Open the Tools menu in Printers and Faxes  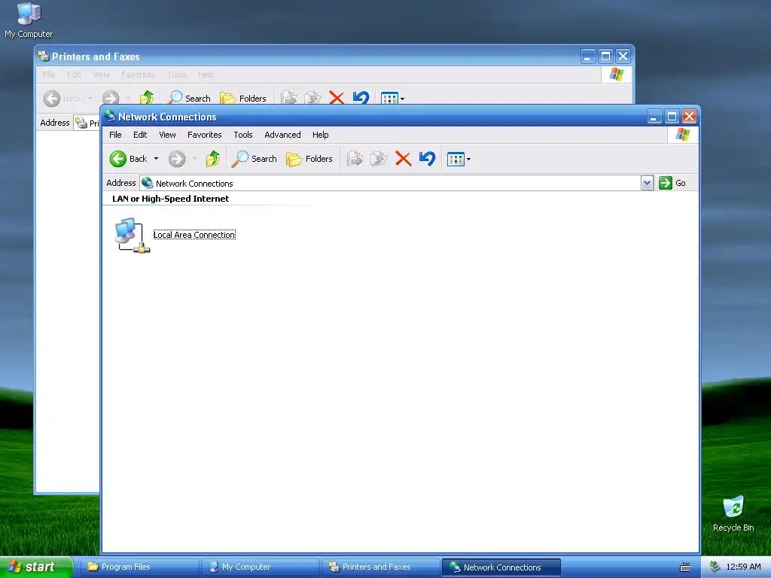pyautogui.click(x=176, y=75)
